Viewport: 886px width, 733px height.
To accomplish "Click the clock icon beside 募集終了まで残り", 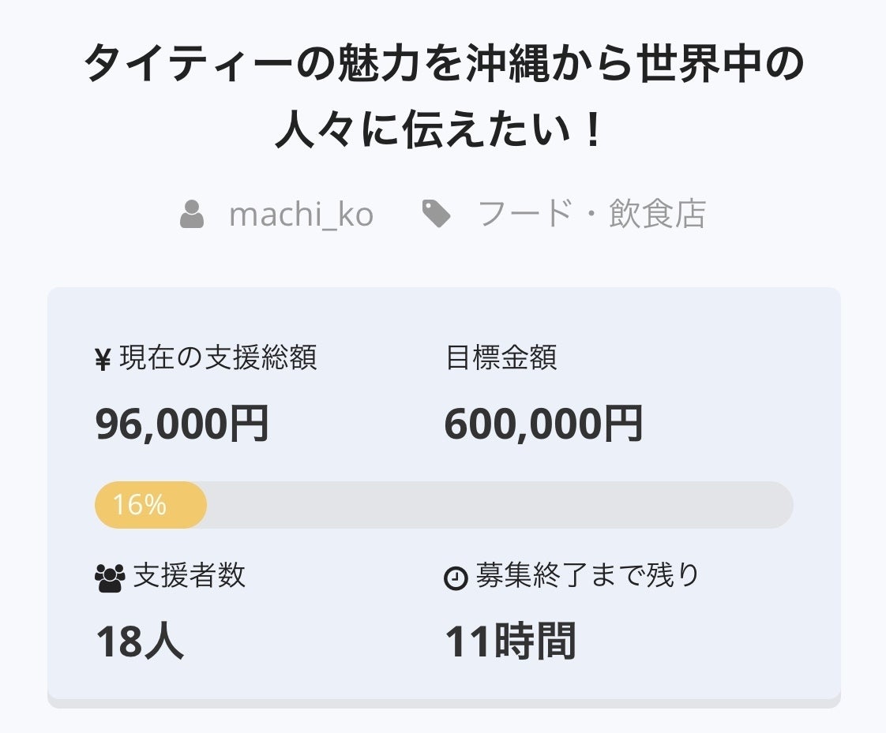I will pyautogui.click(x=456, y=578).
